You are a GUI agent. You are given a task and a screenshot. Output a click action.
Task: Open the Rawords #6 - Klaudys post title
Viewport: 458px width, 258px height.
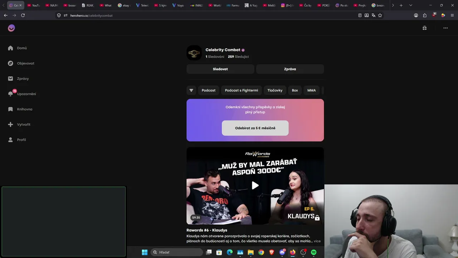207,230
